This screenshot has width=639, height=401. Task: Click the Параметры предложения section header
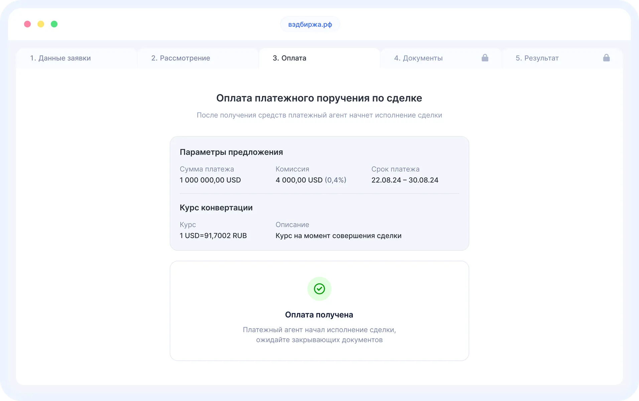231,152
